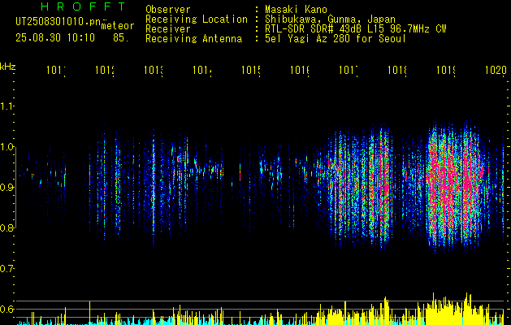Image resolution: width=511 pixels, height=325 pixels.
Task: Click the 0.9 kHz axis label
Action: tap(6, 188)
